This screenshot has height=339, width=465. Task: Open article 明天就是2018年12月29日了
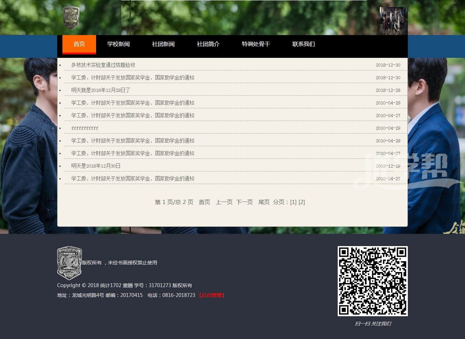click(101, 90)
